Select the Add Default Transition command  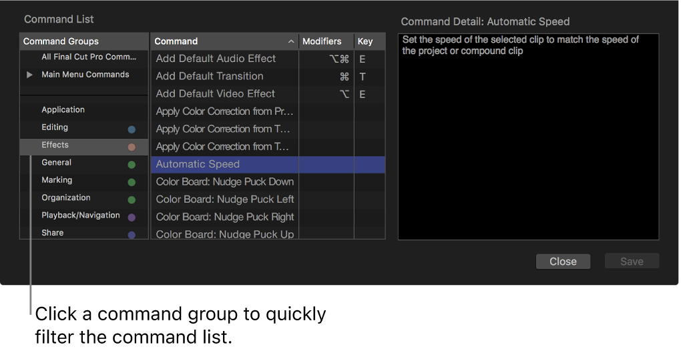tap(210, 76)
